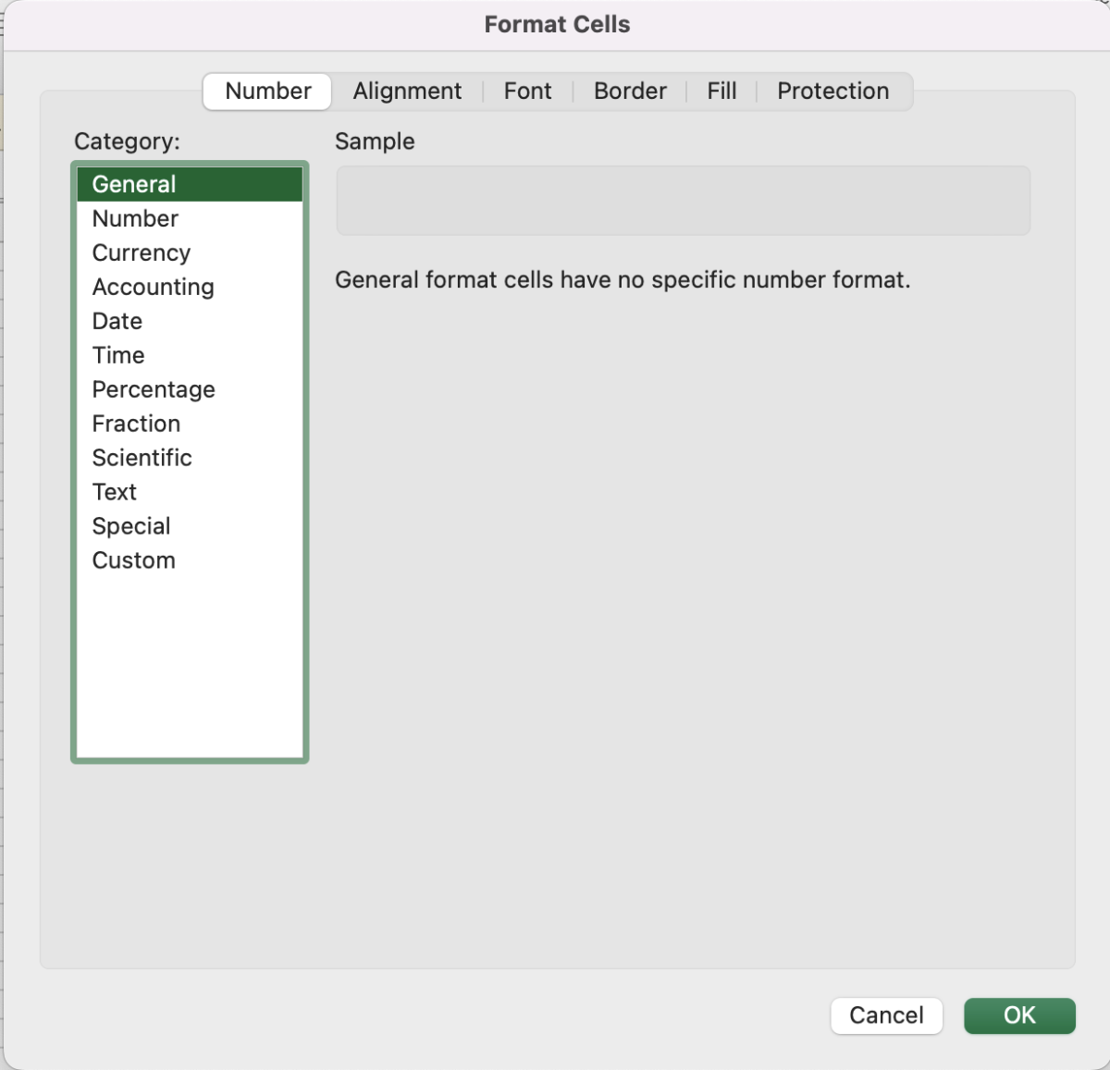This screenshot has height=1070, width=1110.
Task: Open the Fill tab
Action: point(721,91)
